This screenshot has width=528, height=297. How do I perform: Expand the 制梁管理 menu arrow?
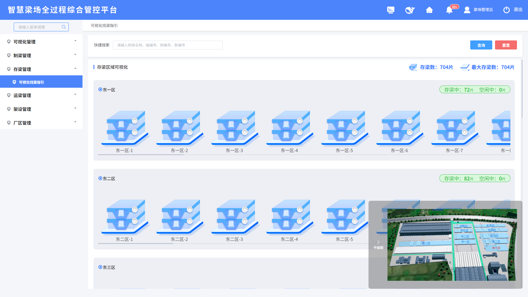point(75,55)
